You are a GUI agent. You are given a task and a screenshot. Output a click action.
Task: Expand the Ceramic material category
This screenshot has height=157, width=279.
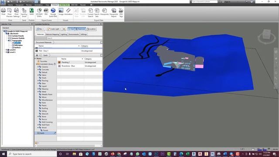[x=38, y=67]
